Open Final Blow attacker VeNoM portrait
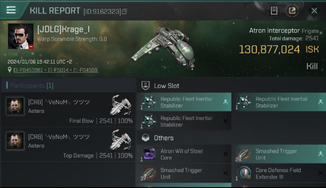326x188 pixels. (15, 106)
